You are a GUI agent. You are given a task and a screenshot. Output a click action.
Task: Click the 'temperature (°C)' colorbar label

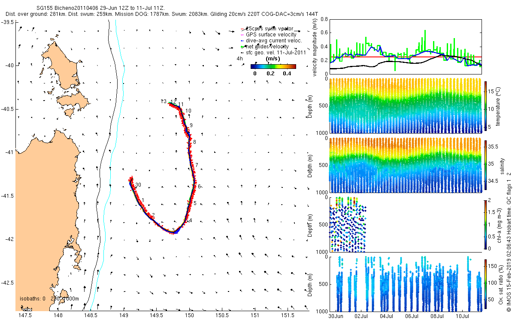pos(499,106)
